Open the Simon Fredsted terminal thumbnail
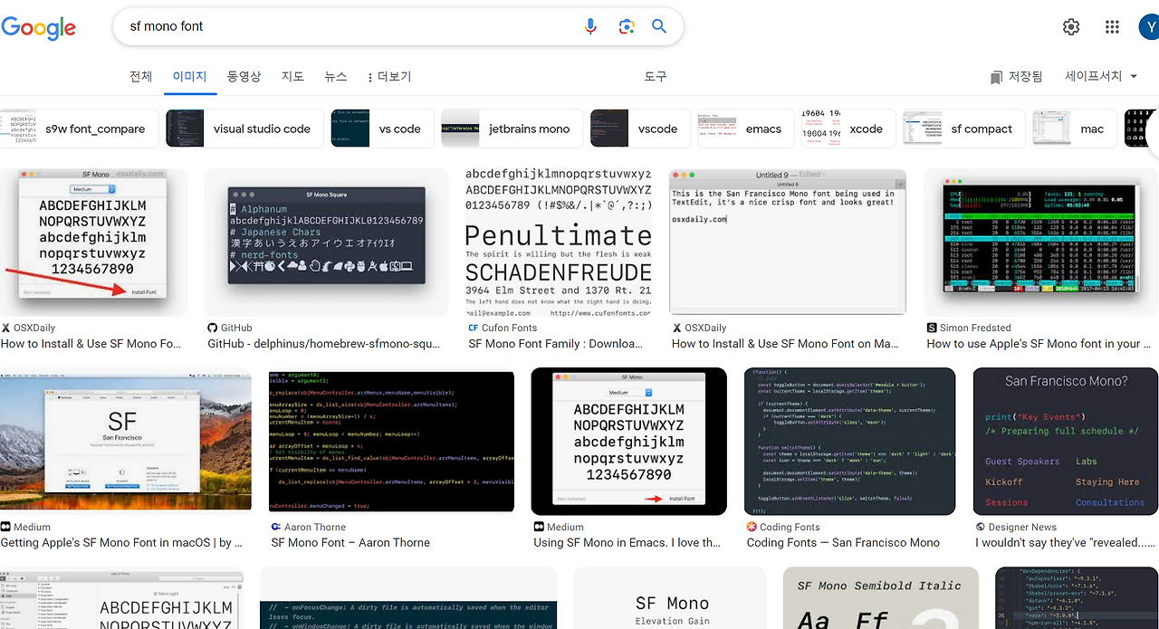 pos(1041,242)
